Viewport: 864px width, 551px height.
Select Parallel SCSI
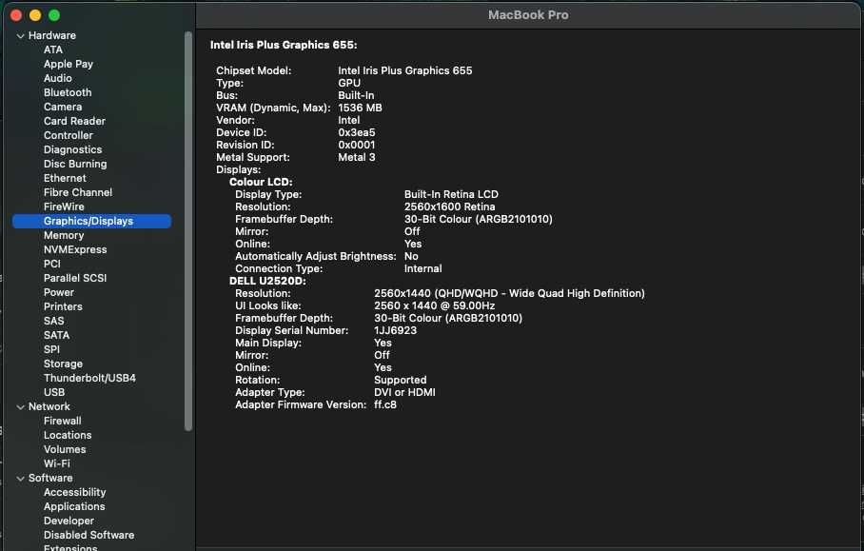click(x=75, y=278)
